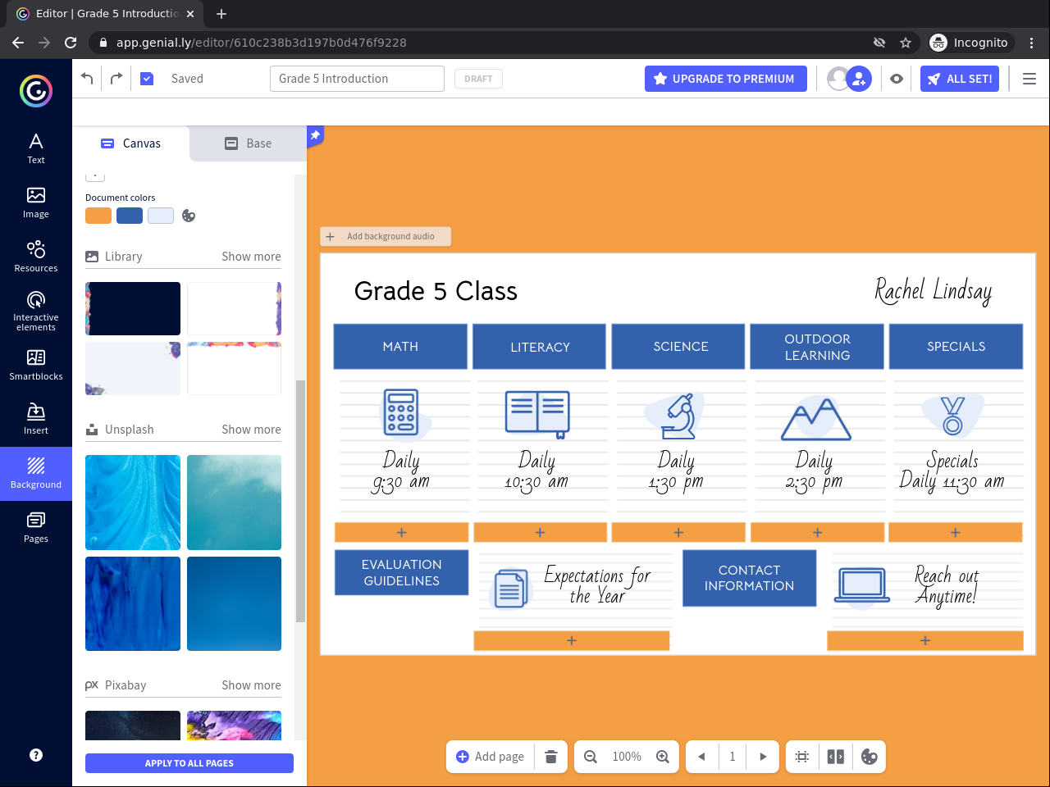Viewport: 1050px width, 787px height.
Task: Click the plus button under Math column
Action: pos(402,533)
